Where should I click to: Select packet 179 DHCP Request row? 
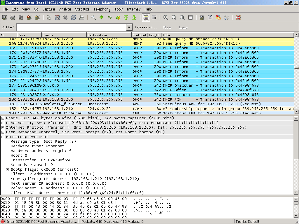tap(147, 95)
